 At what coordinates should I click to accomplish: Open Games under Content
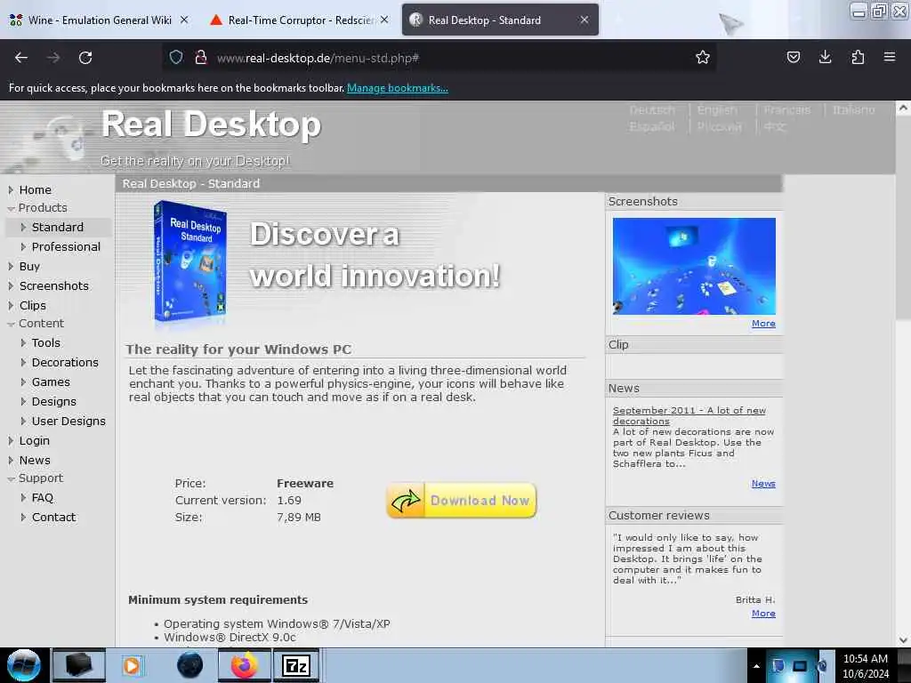pos(51,382)
